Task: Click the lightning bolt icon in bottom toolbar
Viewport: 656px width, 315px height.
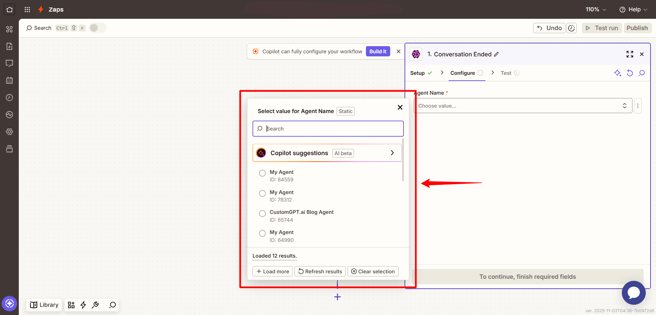Action: (x=83, y=305)
